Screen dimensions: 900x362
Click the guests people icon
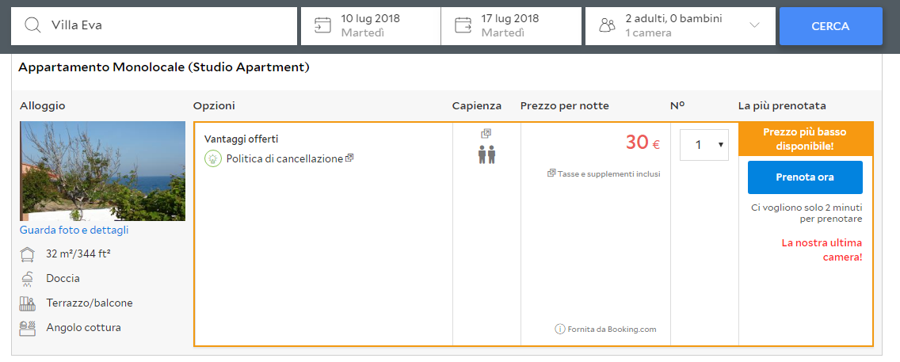pyautogui.click(x=607, y=25)
